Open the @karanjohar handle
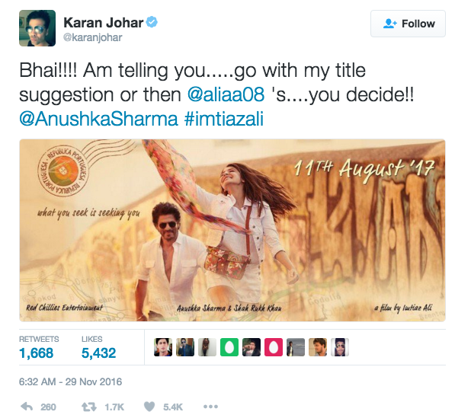455x418 pixels. click(92, 37)
